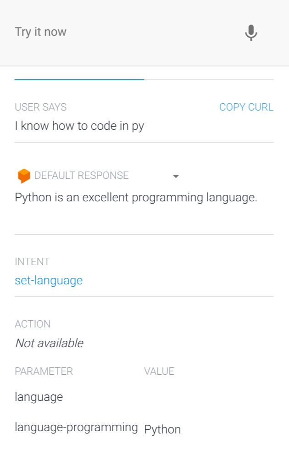
Task: Click the 'Not available' action text
Action: [x=49, y=343]
